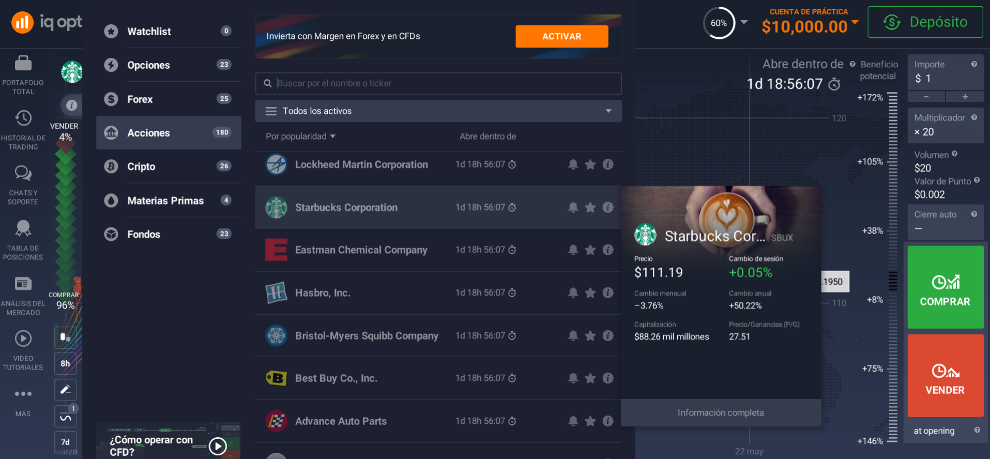
Task: Click the search by name or ticker field
Action: (438, 83)
